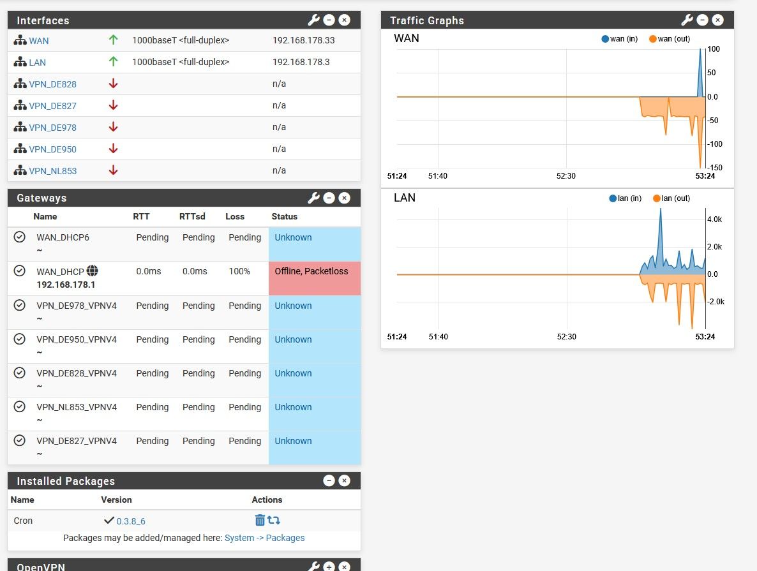This screenshot has height=571, width=757.
Task: Delete the Cron package trash icon
Action: point(260,521)
